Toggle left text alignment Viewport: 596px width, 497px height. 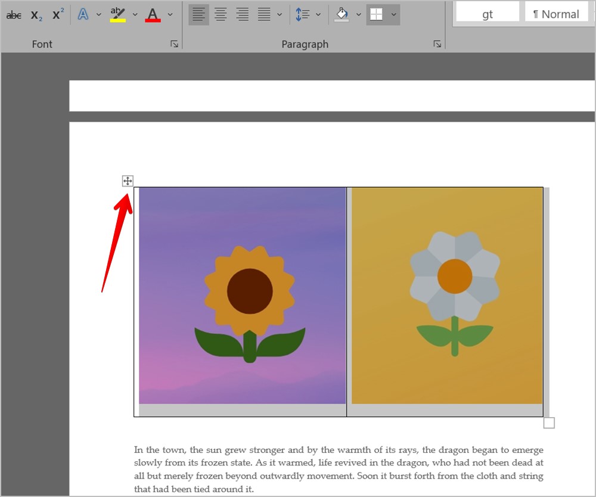click(x=198, y=14)
